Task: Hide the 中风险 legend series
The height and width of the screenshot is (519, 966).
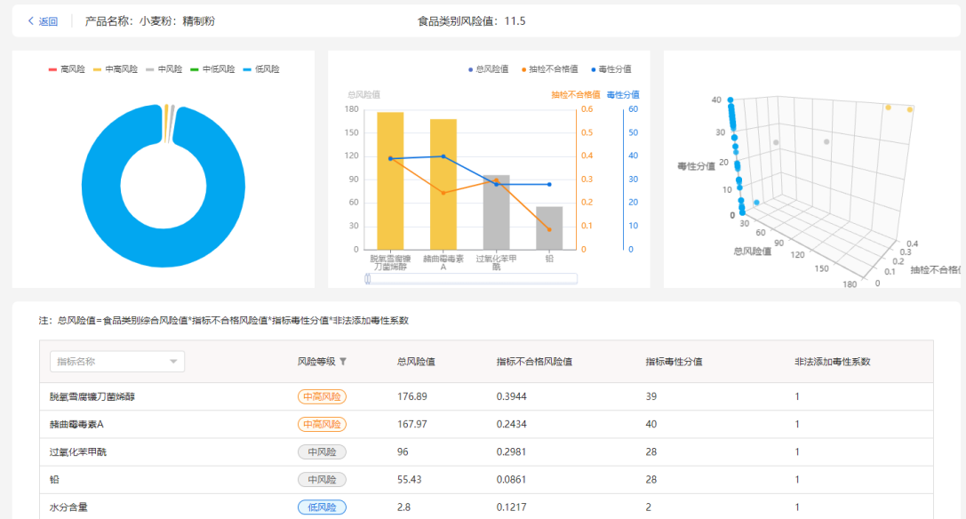Action: (164, 69)
